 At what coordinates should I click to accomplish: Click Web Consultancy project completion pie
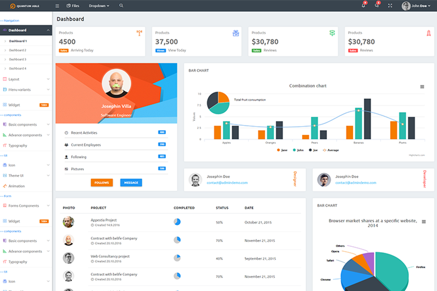pos(177,258)
